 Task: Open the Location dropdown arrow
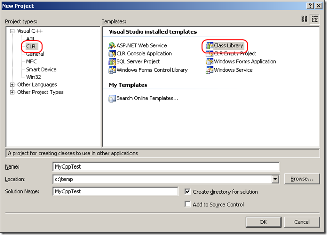(275, 179)
